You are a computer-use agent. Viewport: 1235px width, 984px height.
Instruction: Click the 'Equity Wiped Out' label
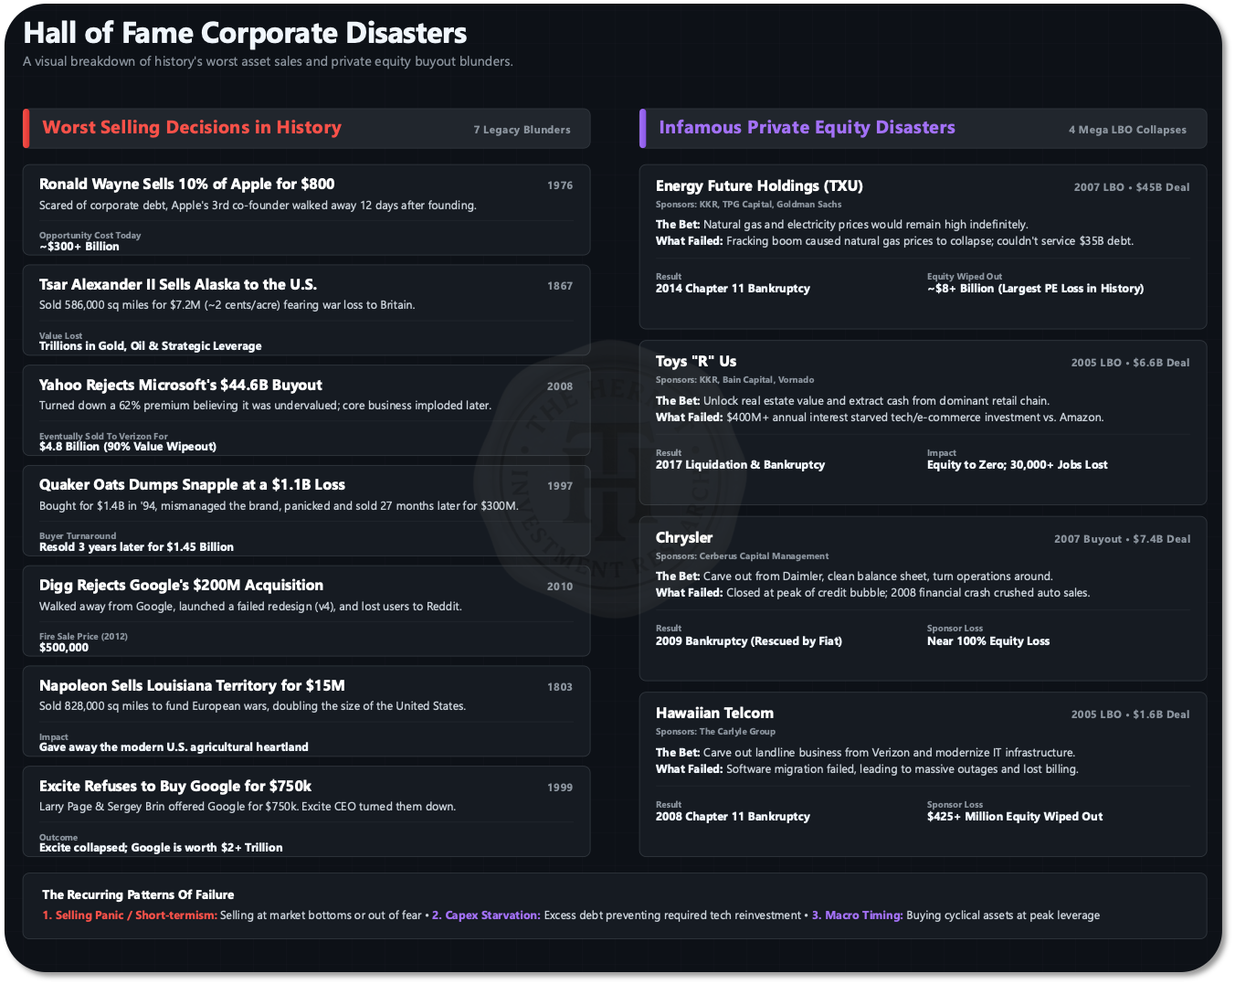coord(965,277)
